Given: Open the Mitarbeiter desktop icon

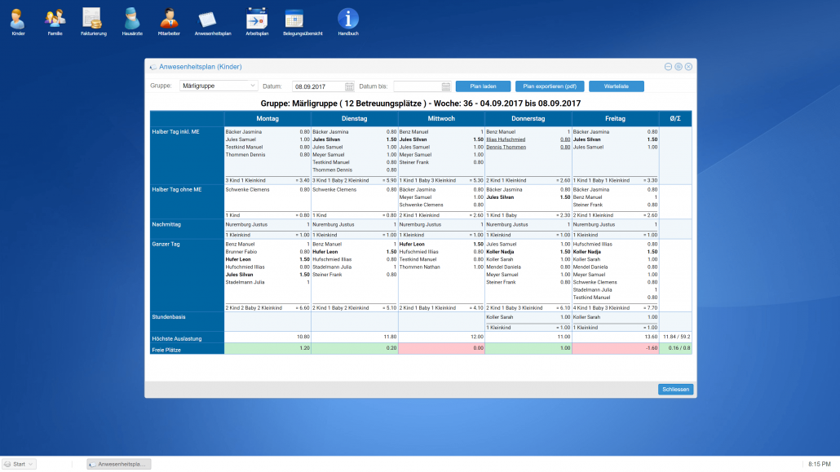Looking at the screenshot, I should 169,22.
